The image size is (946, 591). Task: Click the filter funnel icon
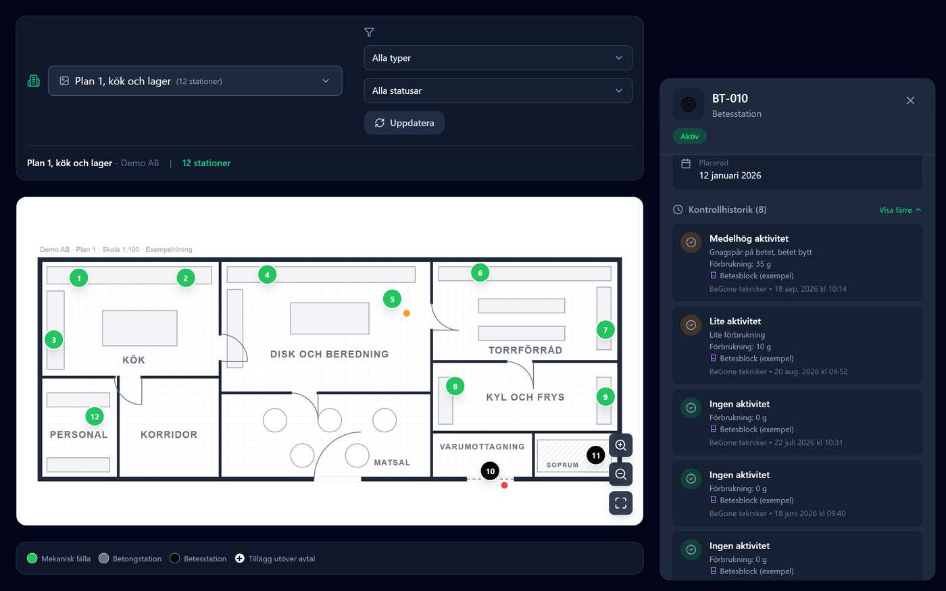(x=369, y=32)
